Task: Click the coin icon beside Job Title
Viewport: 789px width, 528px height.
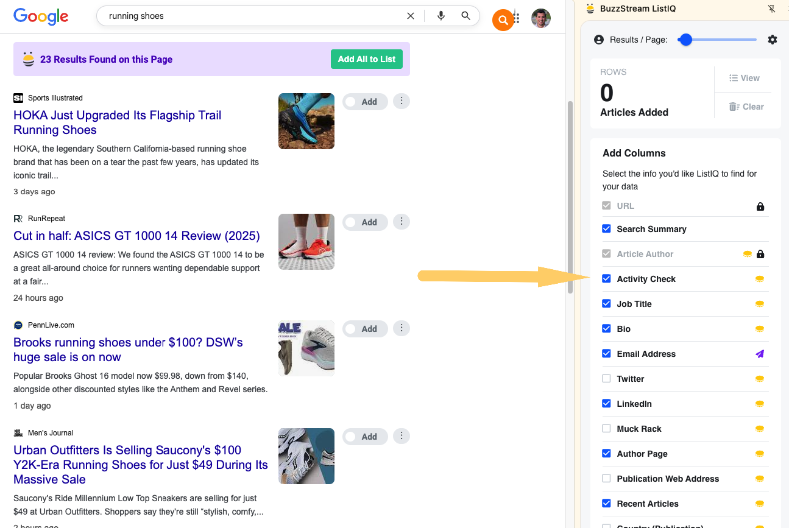Action: pyautogui.click(x=759, y=303)
